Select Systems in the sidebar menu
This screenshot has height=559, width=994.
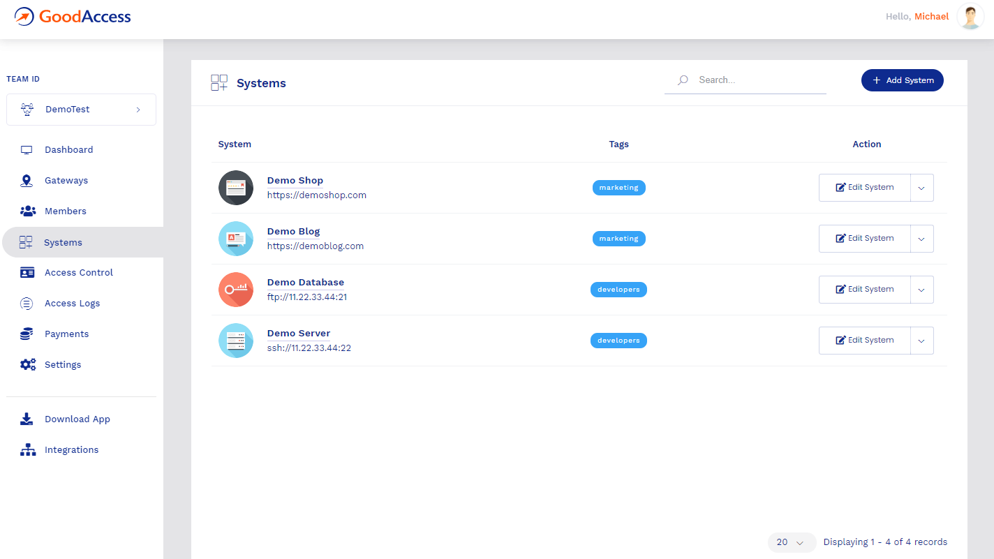[x=82, y=242]
